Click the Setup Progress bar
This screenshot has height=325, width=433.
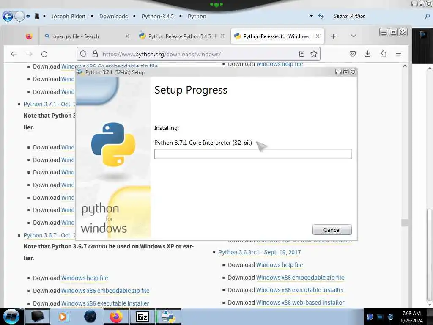point(253,154)
